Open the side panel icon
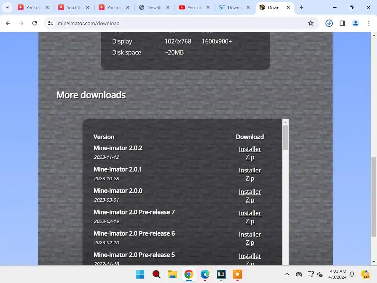The image size is (377, 283). (x=342, y=23)
